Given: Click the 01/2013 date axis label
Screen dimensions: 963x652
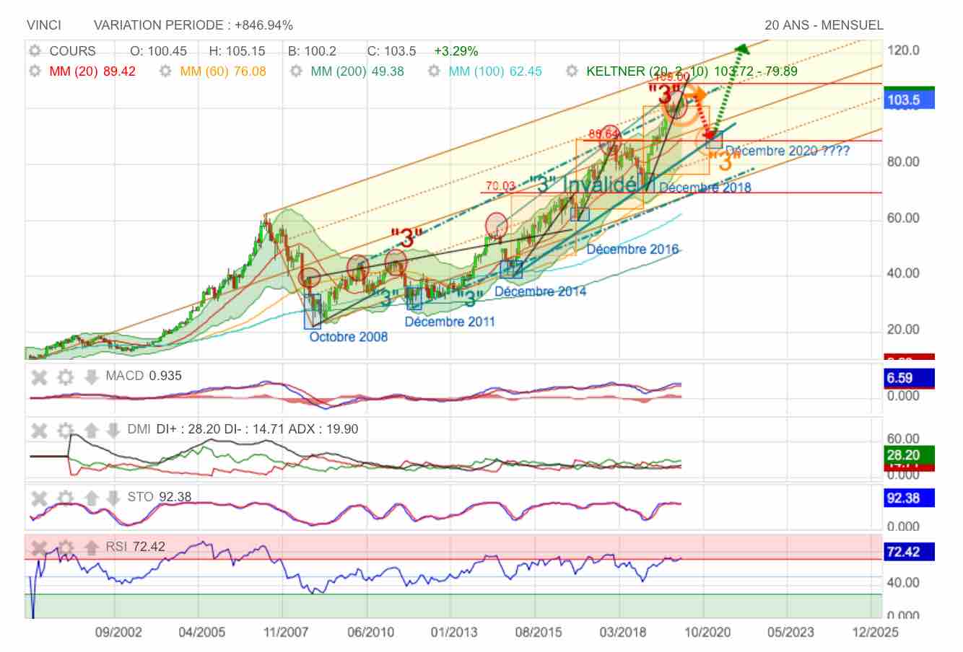Looking at the screenshot, I should pos(454,633).
